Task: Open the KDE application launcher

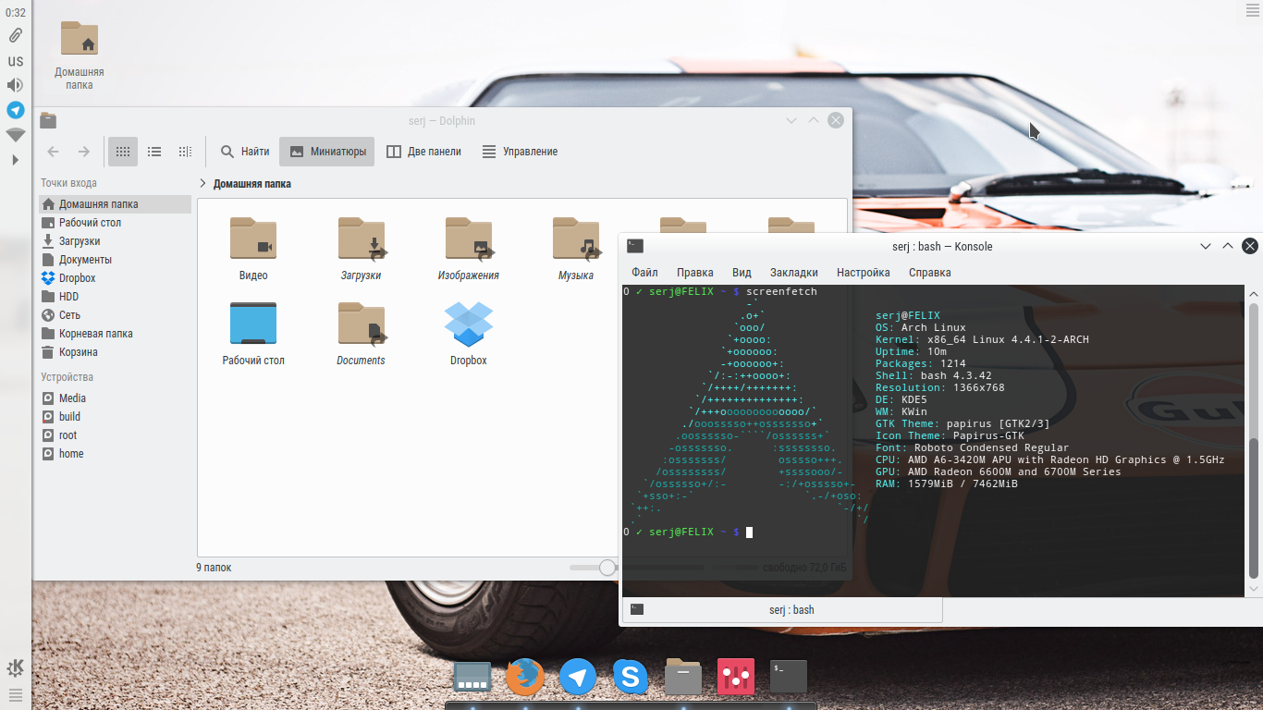Action: [x=16, y=667]
